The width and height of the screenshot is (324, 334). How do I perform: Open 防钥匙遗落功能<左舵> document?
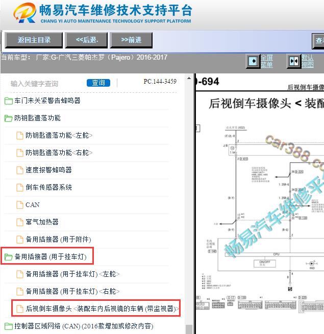point(59,135)
